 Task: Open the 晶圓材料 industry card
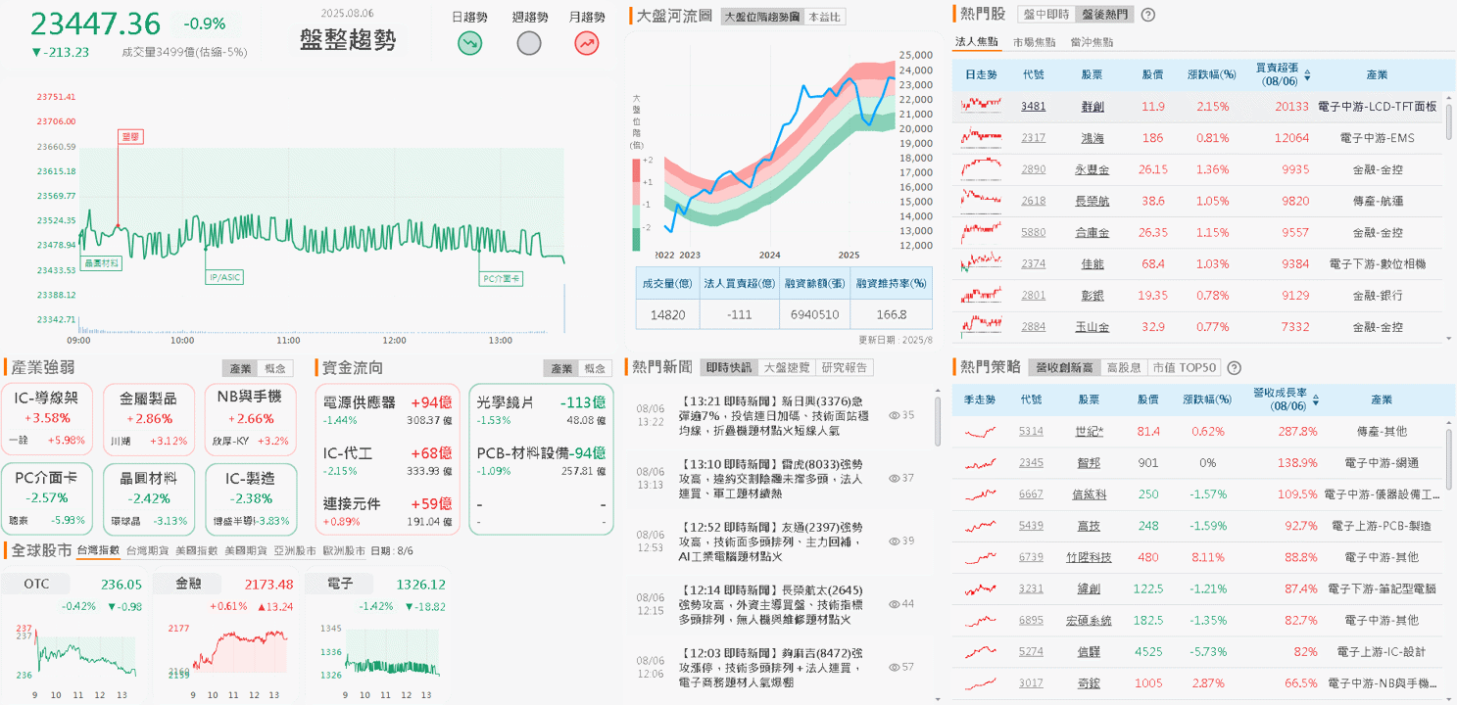(x=148, y=497)
